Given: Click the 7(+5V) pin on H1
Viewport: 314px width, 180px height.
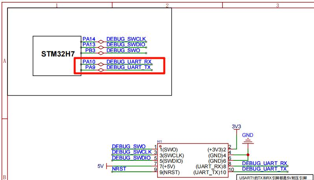Looking at the screenshot, I should click(167, 167).
